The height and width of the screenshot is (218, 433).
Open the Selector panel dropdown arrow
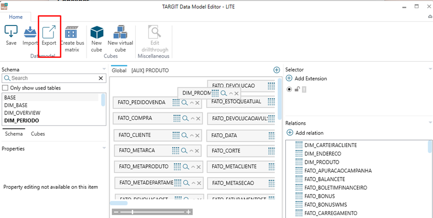coord(430,69)
